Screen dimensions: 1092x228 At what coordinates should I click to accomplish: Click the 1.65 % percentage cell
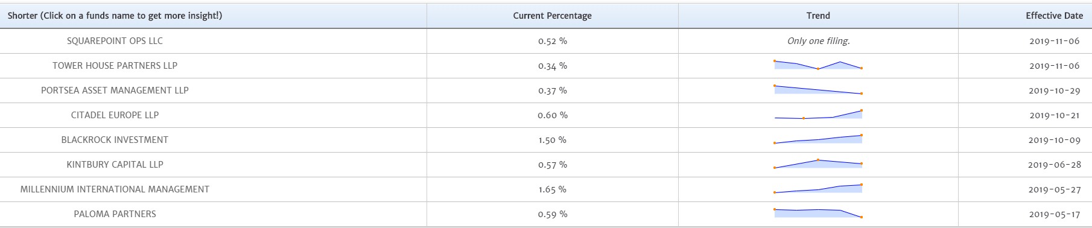point(552,189)
